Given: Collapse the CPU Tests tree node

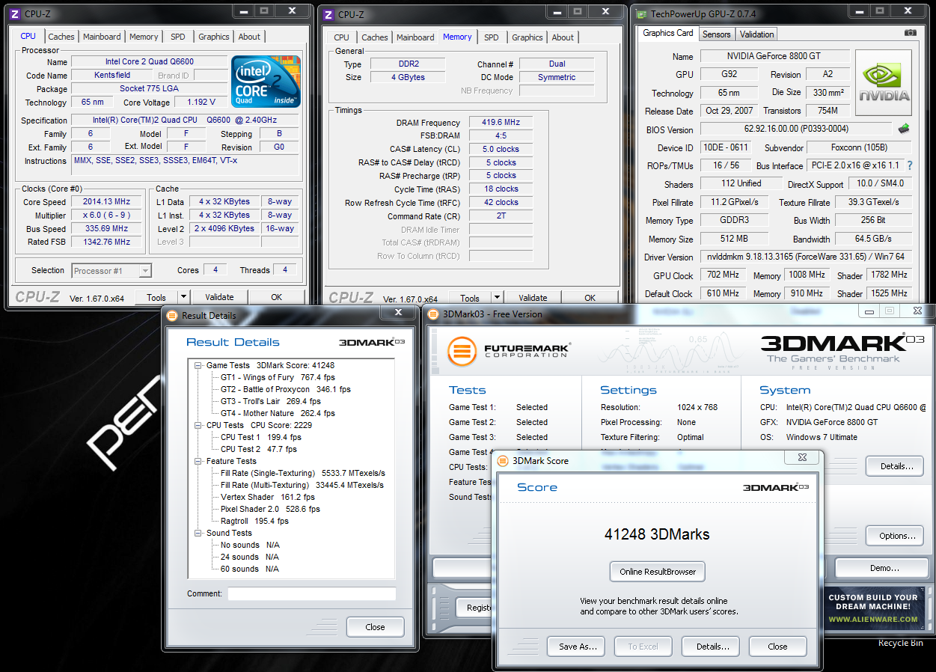Looking at the screenshot, I should 198,425.
